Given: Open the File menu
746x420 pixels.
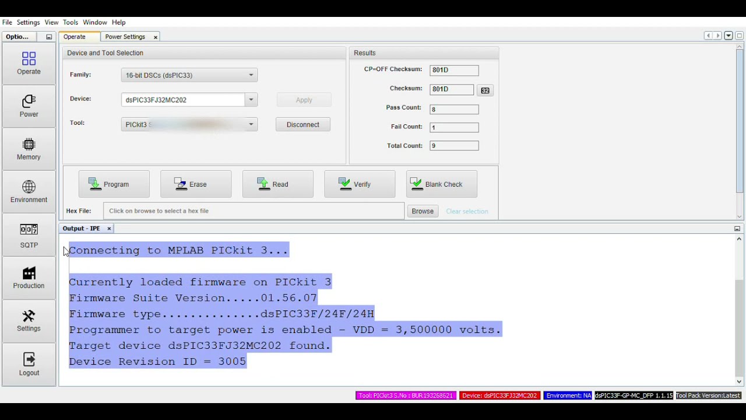Looking at the screenshot, I should tap(7, 22).
